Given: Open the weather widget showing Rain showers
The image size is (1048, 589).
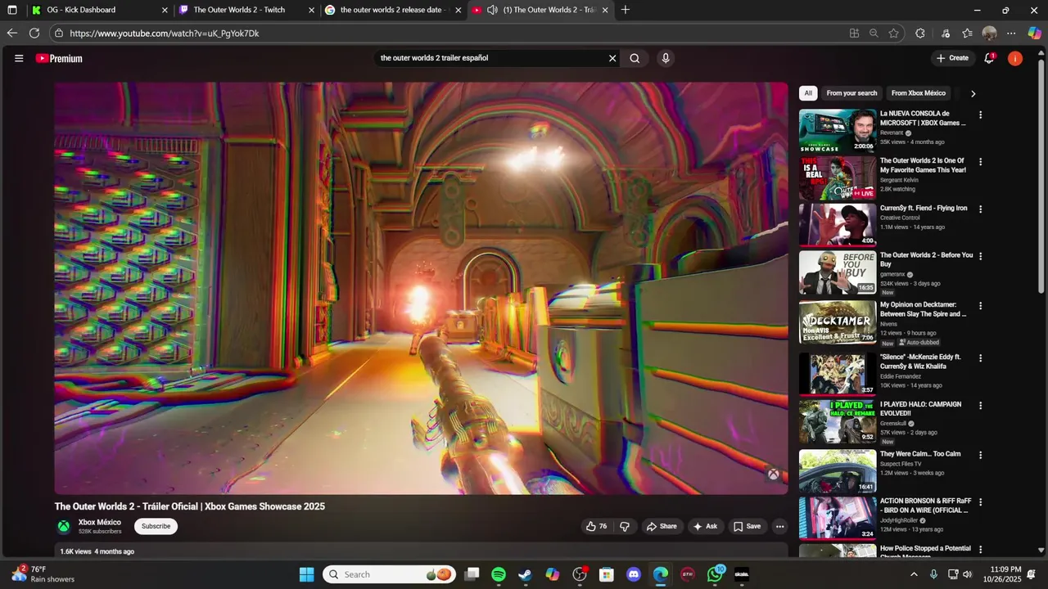Looking at the screenshot, I should (x=43, y=574).
